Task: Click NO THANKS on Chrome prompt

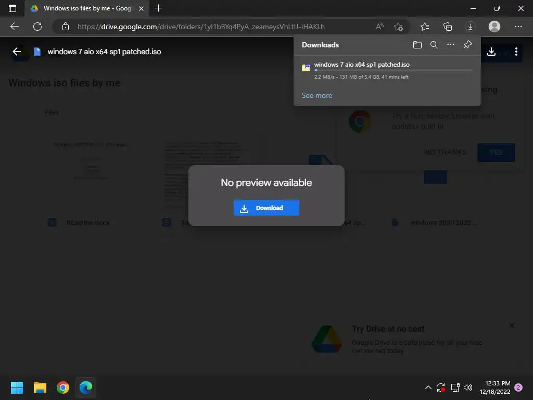Action: [445, 152]
